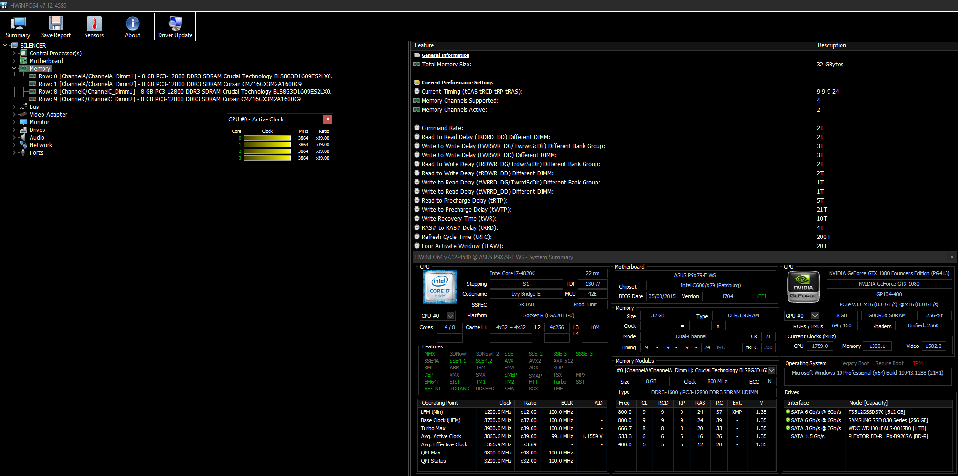
Task: Select the Audio tree item label
Action: point(37,138)
